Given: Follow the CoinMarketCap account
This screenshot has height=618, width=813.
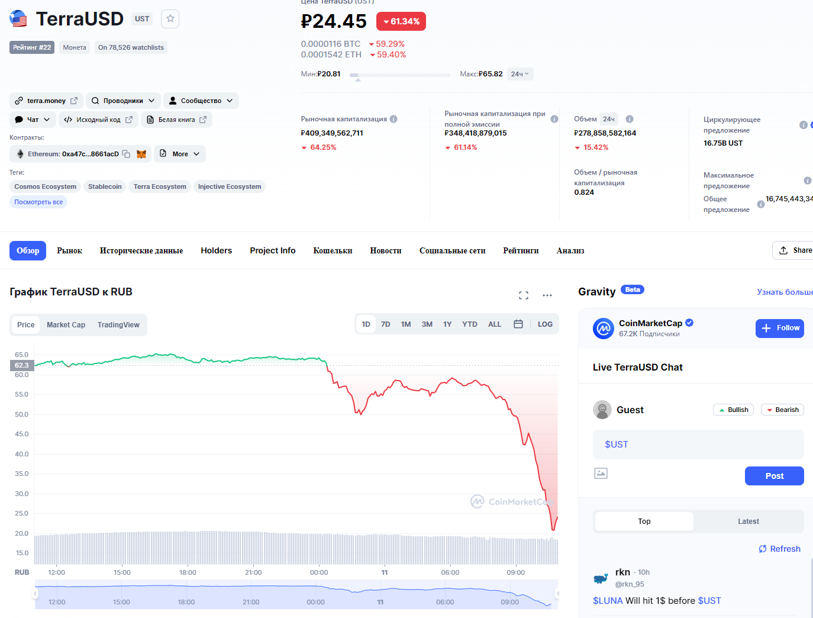Looking at the screenshot, I should click(x=779, y=328).
